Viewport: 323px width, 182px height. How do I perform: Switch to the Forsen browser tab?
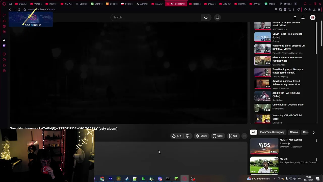click(194, 4)
